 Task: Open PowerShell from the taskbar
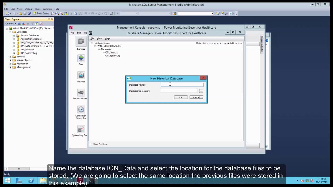tap(31, 181)
